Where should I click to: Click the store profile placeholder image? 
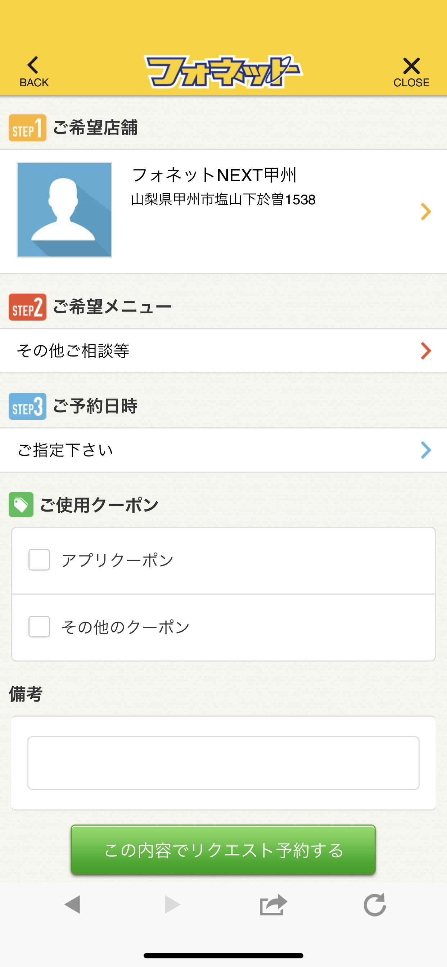pos(65,210)
